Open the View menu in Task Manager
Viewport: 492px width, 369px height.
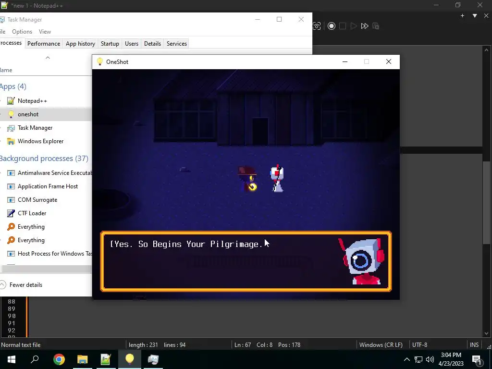(45, 32)
